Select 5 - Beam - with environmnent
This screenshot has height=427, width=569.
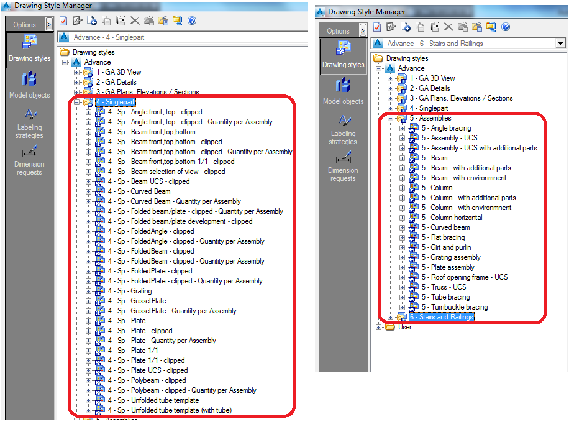coord(464,178)
